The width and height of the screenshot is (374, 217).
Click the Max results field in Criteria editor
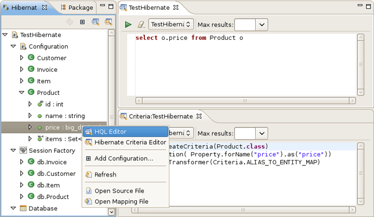(245, 133)
